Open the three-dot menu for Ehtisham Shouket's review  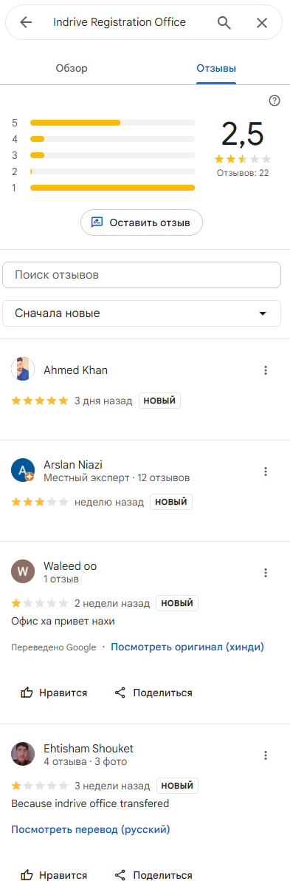coord(266,755)
